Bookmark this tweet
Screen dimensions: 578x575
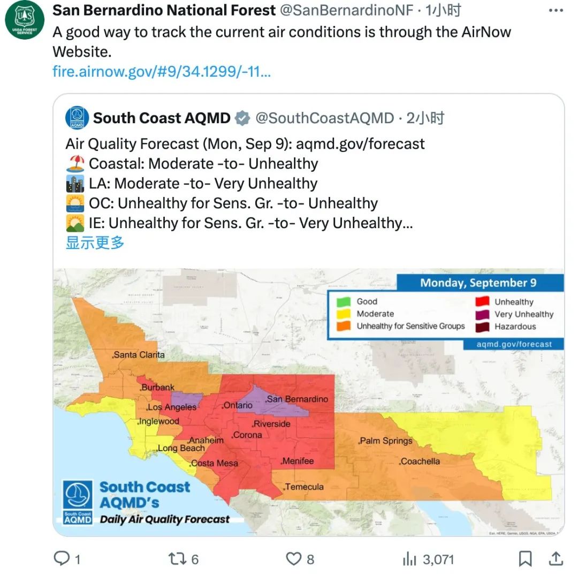click(526, 559)
